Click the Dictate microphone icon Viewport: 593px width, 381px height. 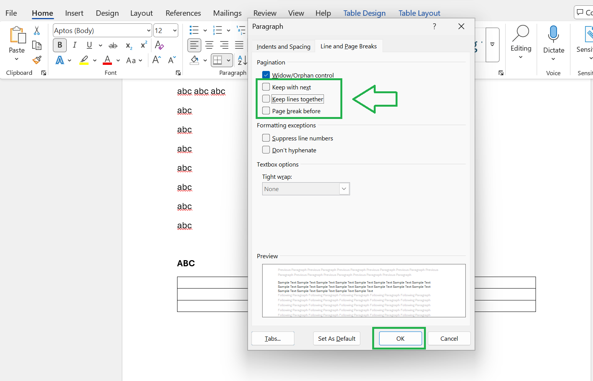click(554, 34)
